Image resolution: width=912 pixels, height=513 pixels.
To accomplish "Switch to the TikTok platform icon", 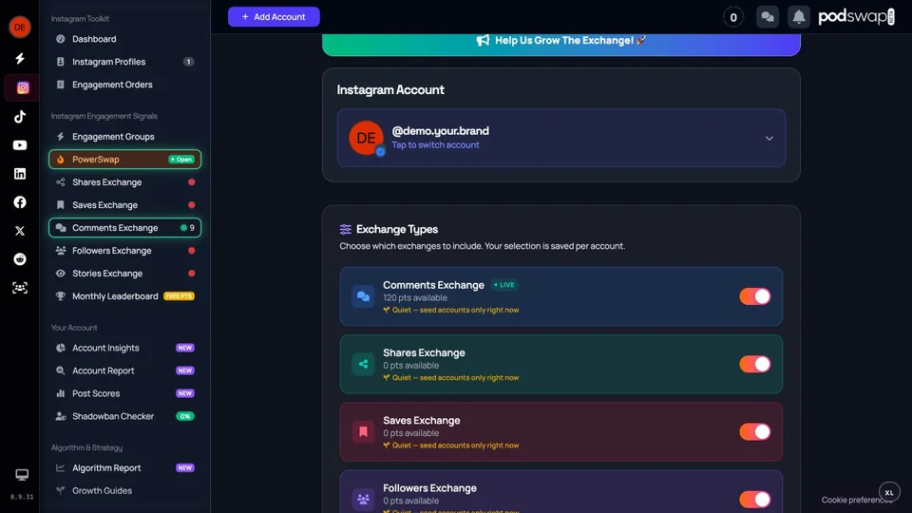I will 20,116.
